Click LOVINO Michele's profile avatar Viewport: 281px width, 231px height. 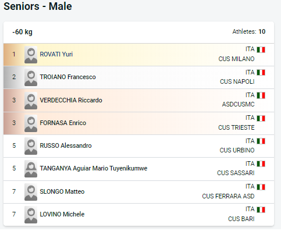pyautogui.click(x=31, y=215)
